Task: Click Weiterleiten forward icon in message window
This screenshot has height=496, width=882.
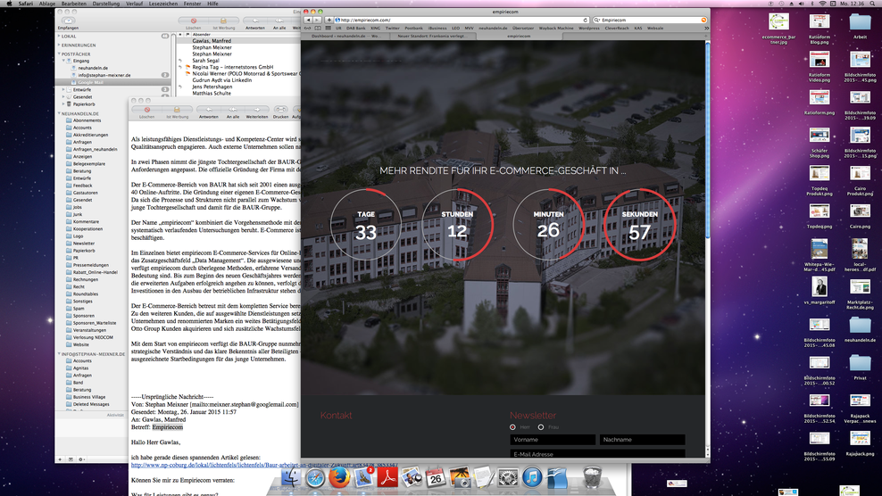Action: [256, 109]
